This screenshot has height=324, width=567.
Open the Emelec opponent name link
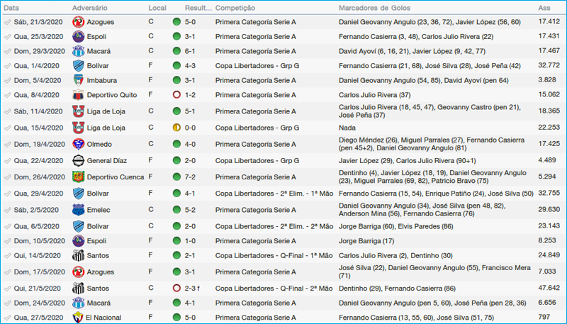[x=99, y=209]
